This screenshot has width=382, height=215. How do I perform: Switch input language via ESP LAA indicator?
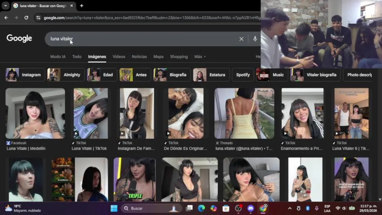point(327,208)
